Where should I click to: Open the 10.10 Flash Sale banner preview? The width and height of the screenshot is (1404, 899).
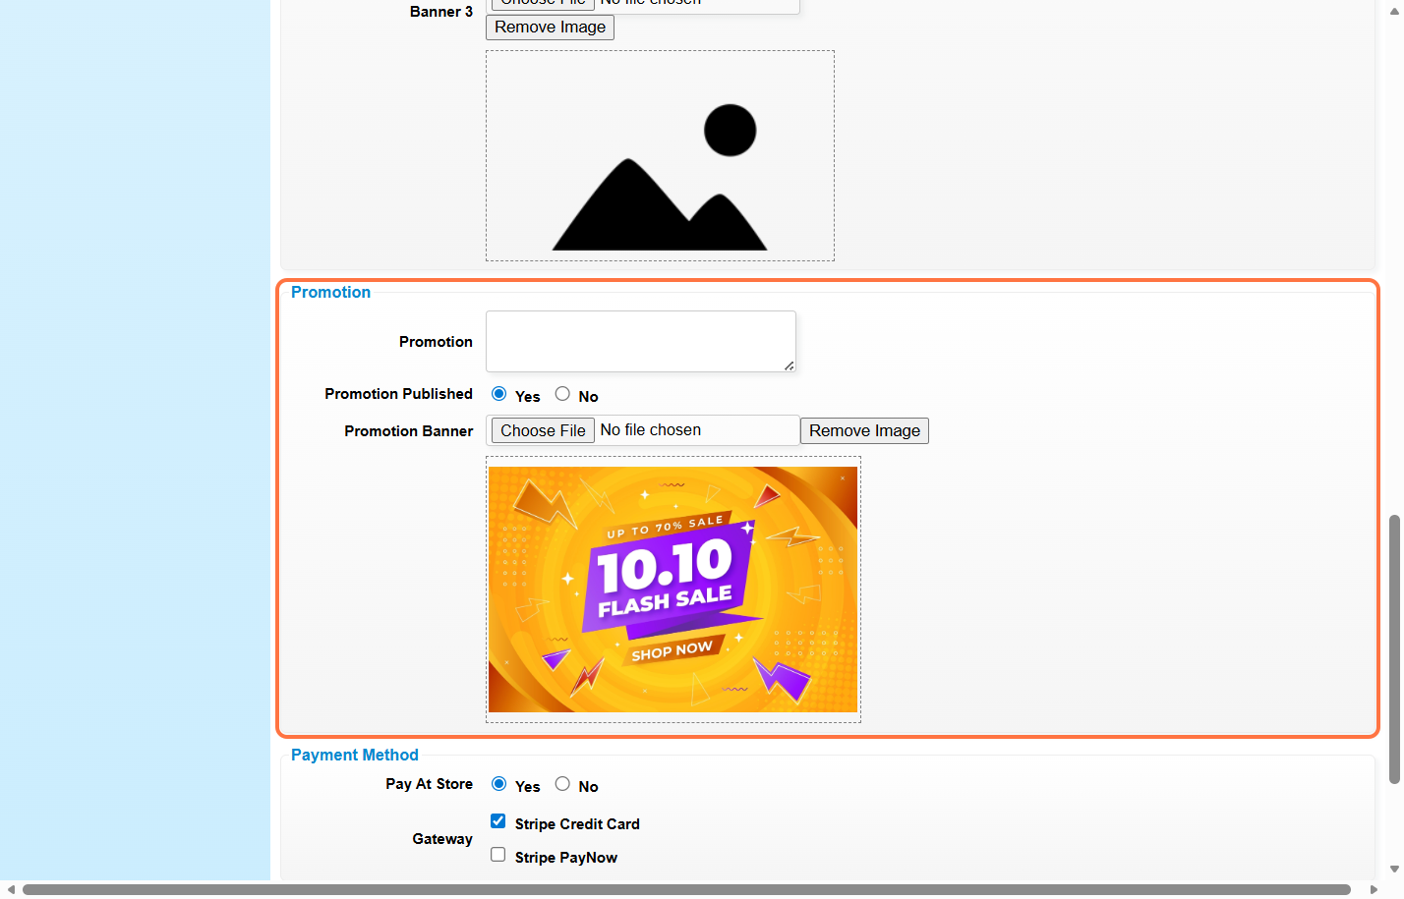tap(673, 590)
